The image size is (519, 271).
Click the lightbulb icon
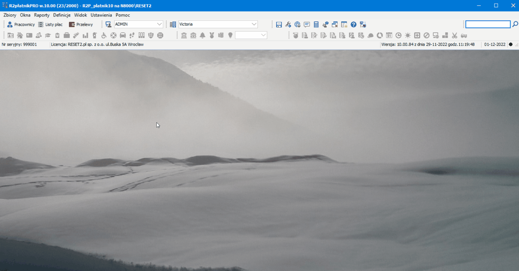(230, 36)
